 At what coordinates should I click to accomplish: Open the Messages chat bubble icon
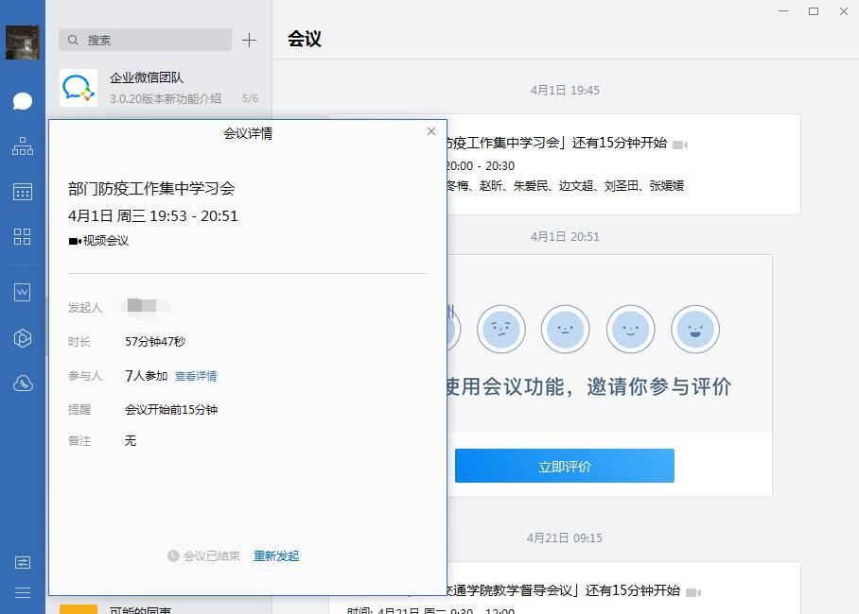(23, 101)
